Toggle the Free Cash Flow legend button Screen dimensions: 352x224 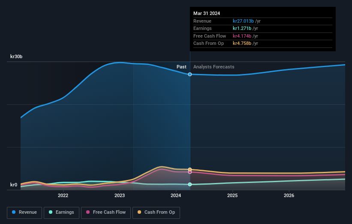pyautogui.click(x=106, y=212)
